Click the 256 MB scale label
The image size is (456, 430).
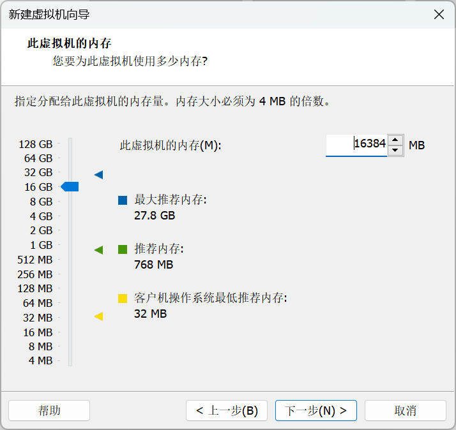click(x=34, y=274)
